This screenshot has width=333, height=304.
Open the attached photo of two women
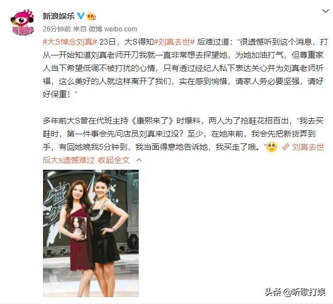coord(91,233)
